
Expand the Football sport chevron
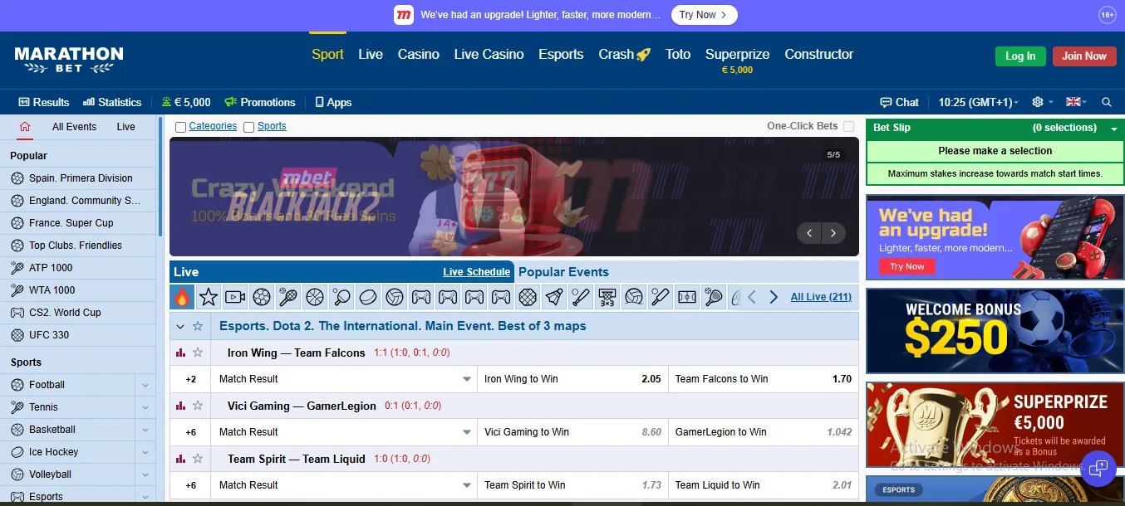pyautogui.click(x=145, y=385)
